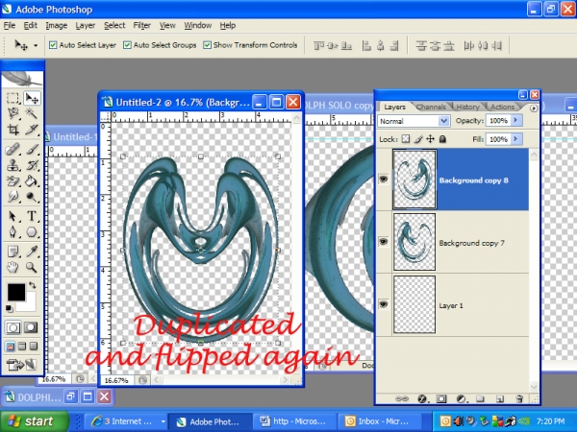The height and width of the screenshot is (432, 577).
Task: Select the Path Selection arrow tool
Action: coord(13,216)
